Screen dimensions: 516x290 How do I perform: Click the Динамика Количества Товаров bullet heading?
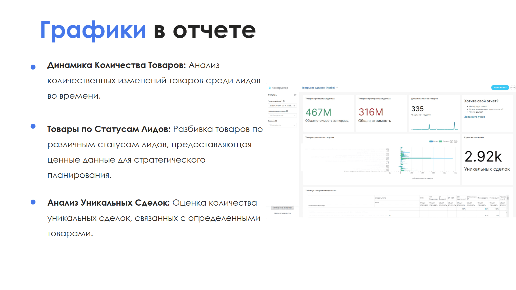pos(117,65)
